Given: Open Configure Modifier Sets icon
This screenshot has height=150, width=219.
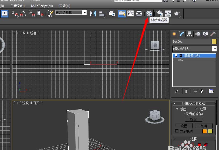Looking at the screenshot, I should pos(211,91).
